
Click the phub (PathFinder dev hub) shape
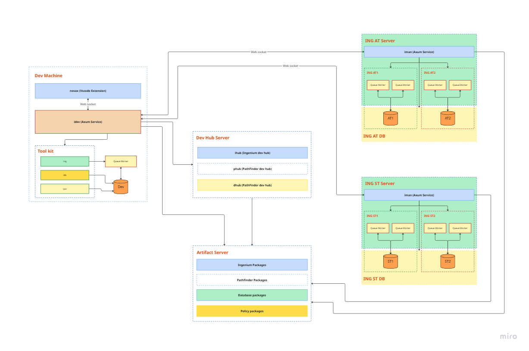[x=252, y=169]
